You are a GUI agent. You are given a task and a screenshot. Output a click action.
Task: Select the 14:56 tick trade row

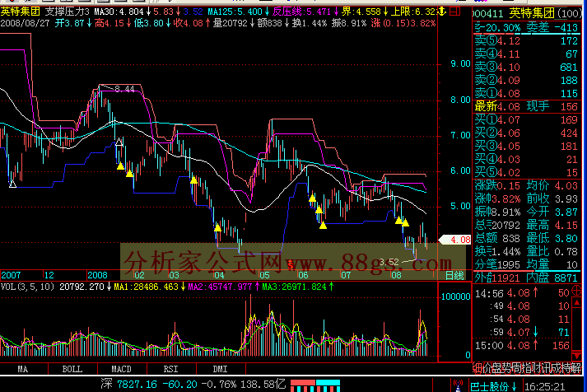[x=522, y=293]
